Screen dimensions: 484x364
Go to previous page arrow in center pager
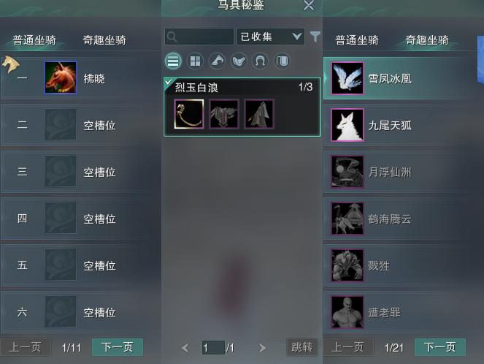point(185,348)
